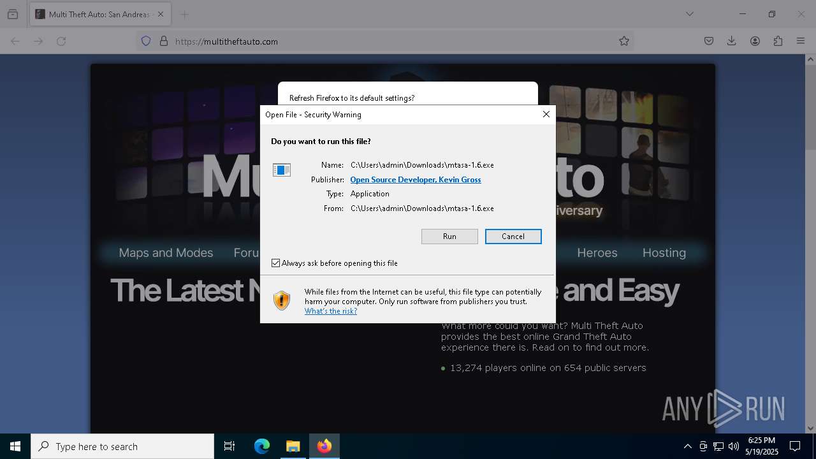Click the yellow shield warning icon

pyautogui.click(x=281, y=300)
